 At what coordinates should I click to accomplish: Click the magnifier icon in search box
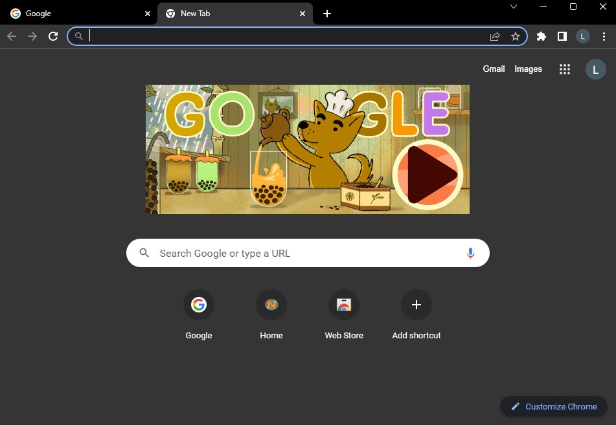coord(144,253)
